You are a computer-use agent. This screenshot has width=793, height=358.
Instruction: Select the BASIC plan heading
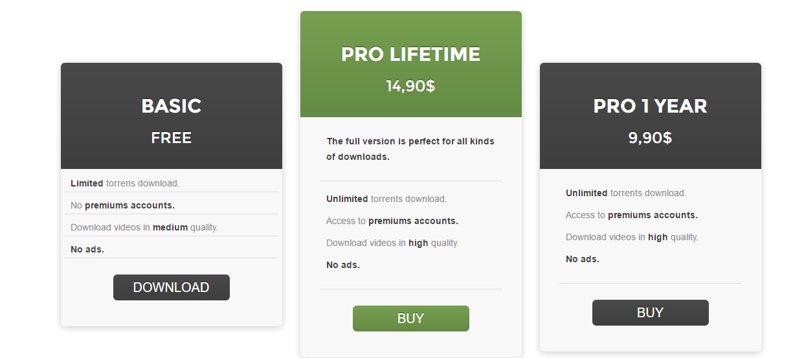pyautogui.click(x=172, y=106)
